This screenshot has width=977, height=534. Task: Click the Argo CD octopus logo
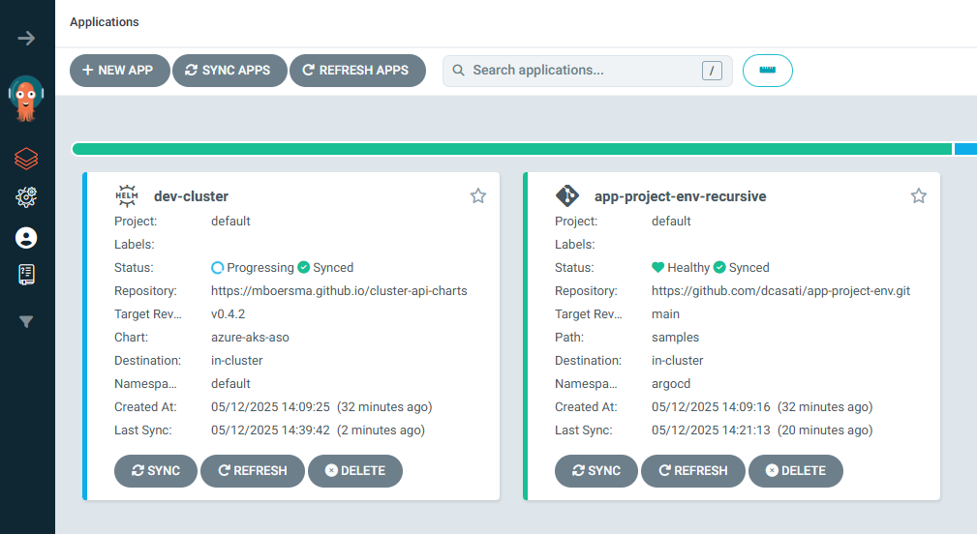26,99
